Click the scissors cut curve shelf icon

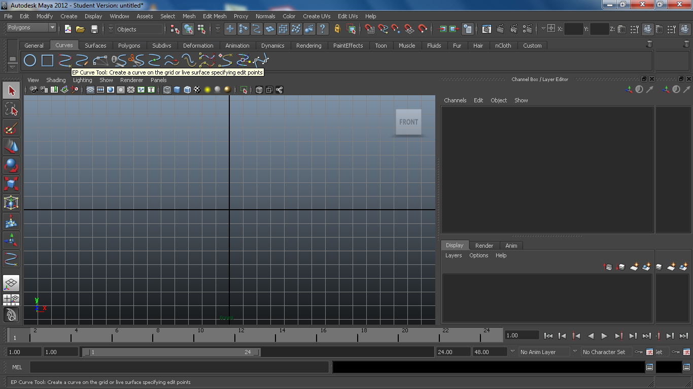click(x=136, y=61)
